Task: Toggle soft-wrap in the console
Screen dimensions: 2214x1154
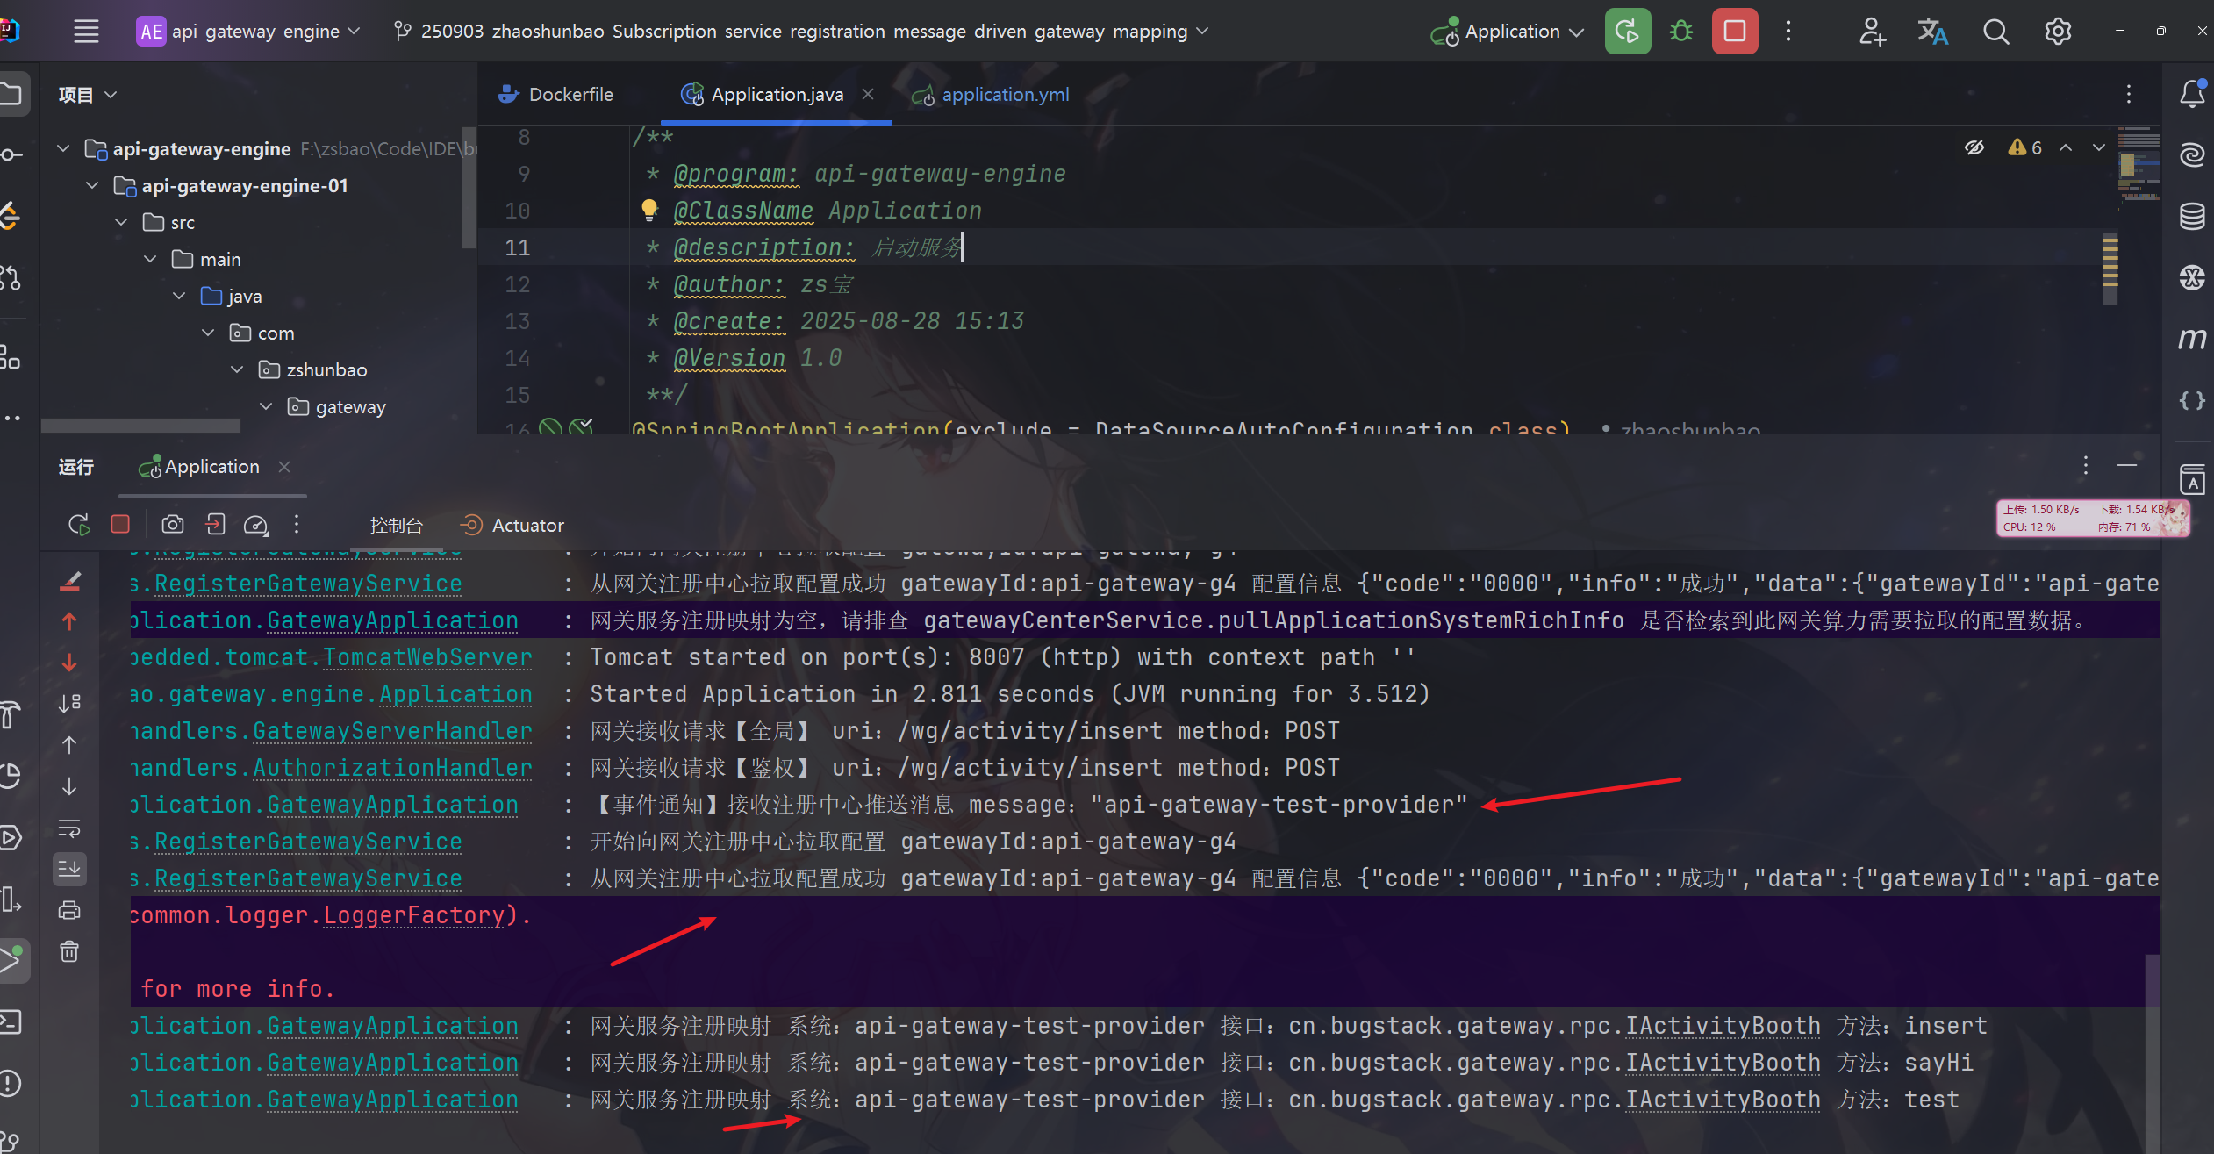Action: (x=69, y=828)
